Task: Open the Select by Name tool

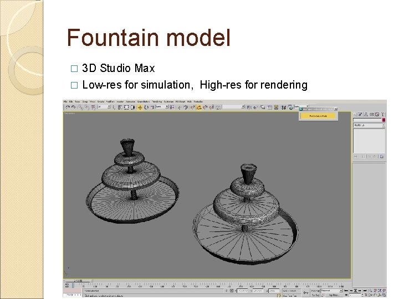Action: [x=120, y=107]
